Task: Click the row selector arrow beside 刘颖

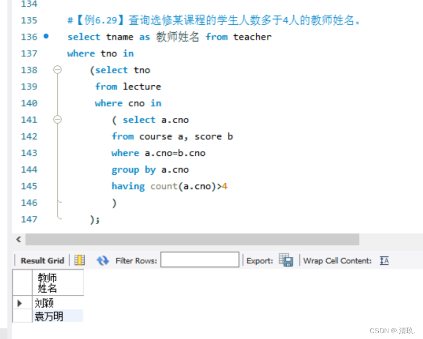Action: coord(19,303)
